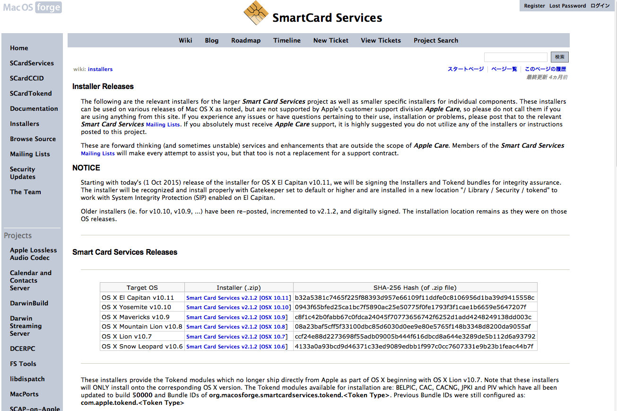This screenshot has width=617, height=411.
Task: Focus the wiki search input field
Action: [x=516, y=57]
